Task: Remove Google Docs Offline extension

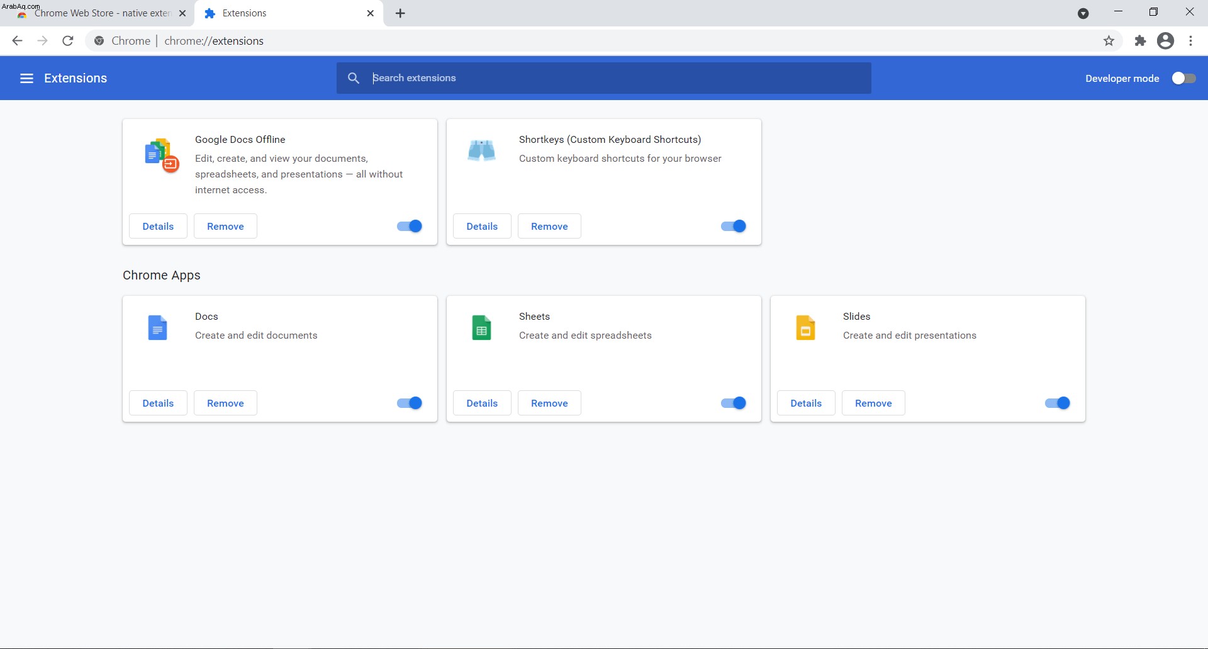Action: pos(225,226)
